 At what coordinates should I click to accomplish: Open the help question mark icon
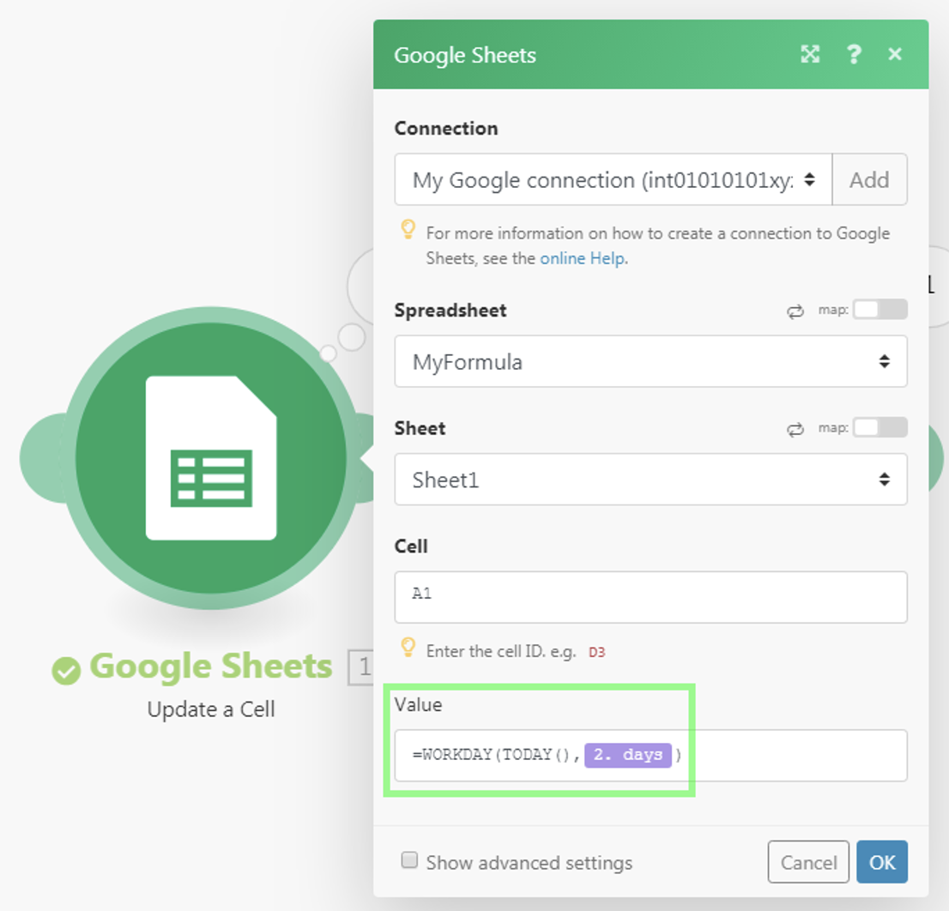[853, 55]
